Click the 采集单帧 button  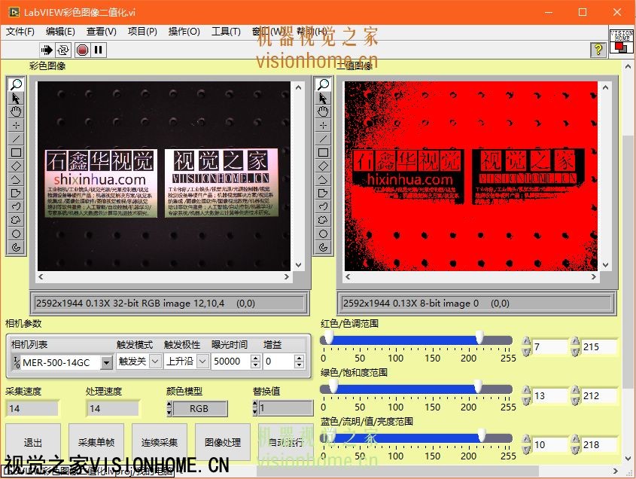[x=96, y=442]
